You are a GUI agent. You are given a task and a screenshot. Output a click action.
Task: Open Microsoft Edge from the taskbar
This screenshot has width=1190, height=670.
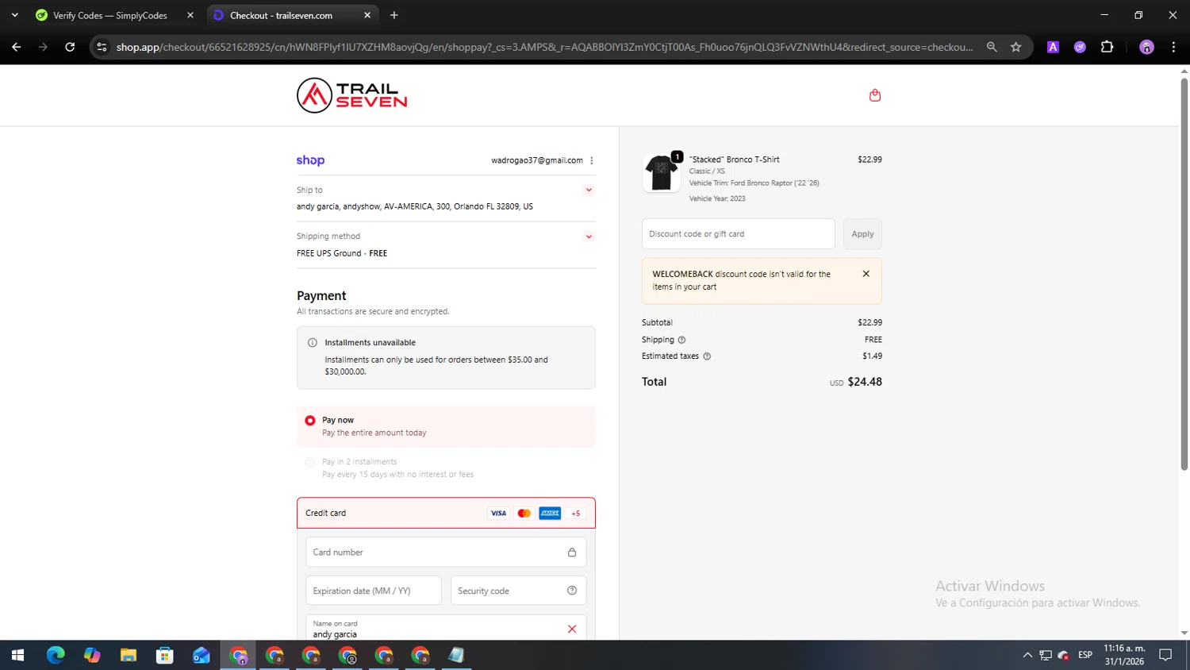(56, 655)
